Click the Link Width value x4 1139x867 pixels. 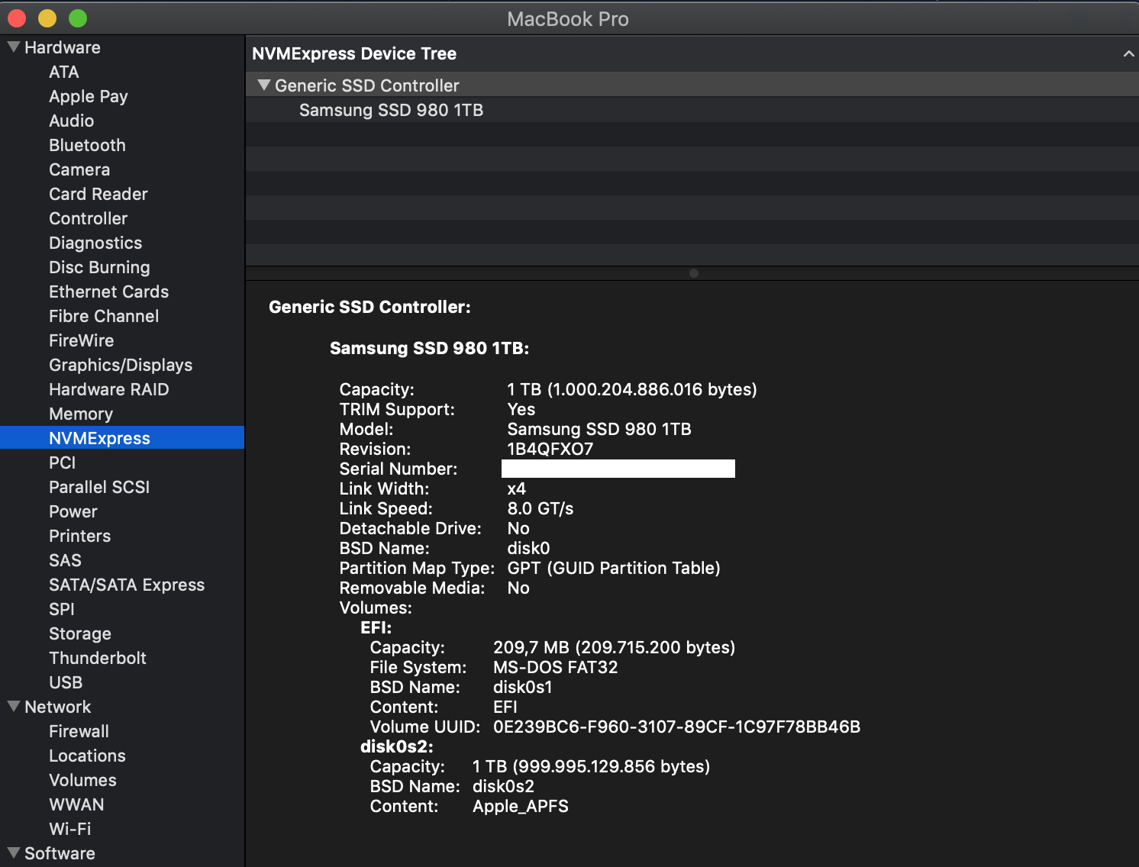click(517, 488)
